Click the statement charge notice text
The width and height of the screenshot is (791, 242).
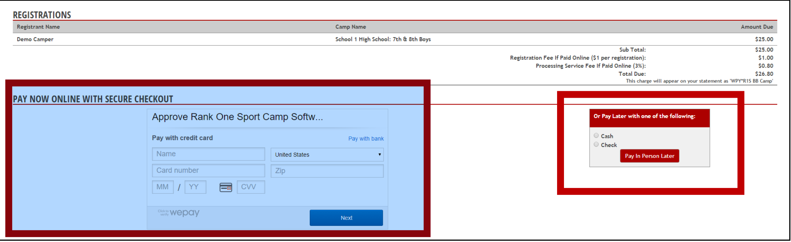[699, 81]
